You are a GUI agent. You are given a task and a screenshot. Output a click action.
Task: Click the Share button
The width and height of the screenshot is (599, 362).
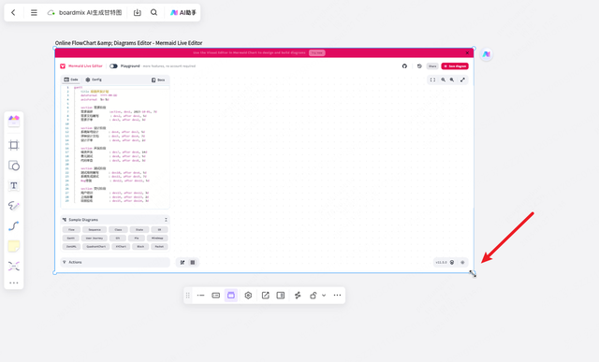pos(432,66)
